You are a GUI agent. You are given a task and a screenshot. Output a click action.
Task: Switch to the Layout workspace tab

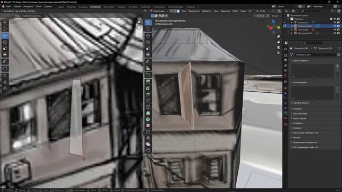tap(60, 7)
